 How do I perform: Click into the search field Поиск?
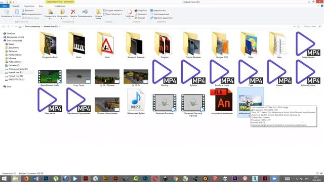[x=312, y=26]
